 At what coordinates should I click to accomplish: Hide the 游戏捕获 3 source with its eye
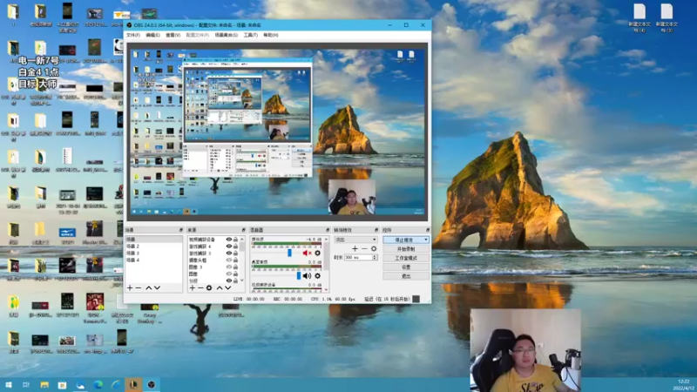229,253
